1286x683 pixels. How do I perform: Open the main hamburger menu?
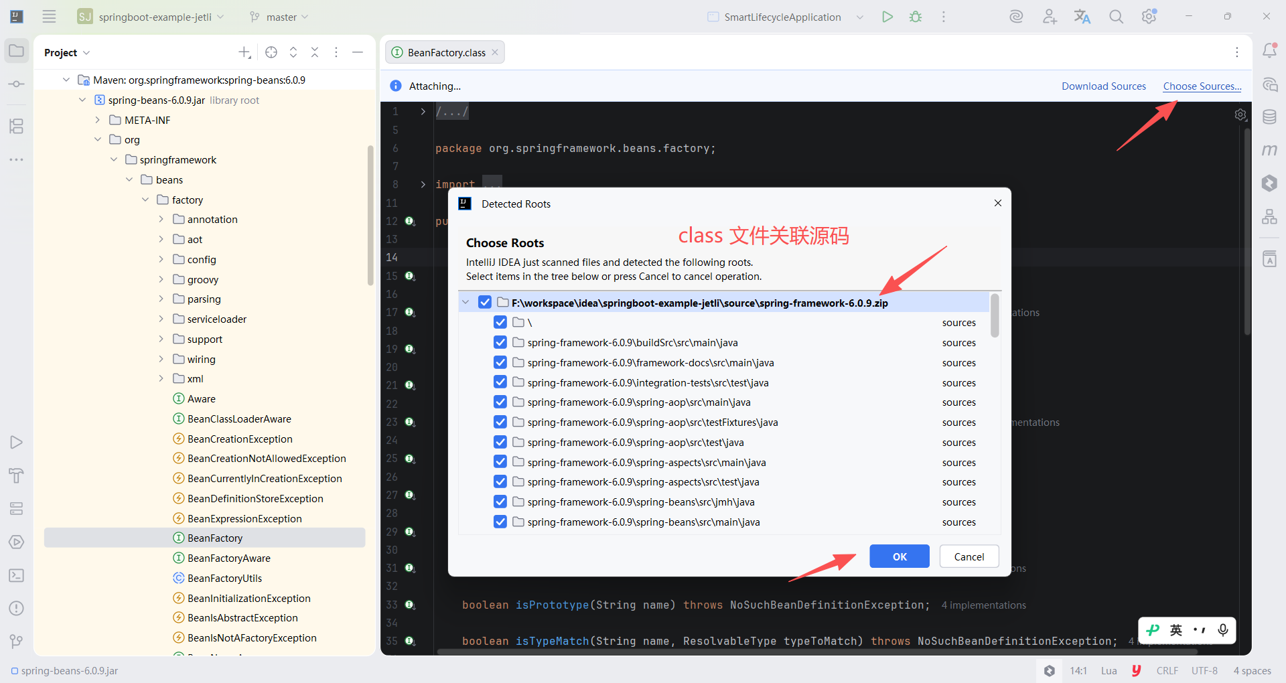pyautogui.click(x=49, y=17)
